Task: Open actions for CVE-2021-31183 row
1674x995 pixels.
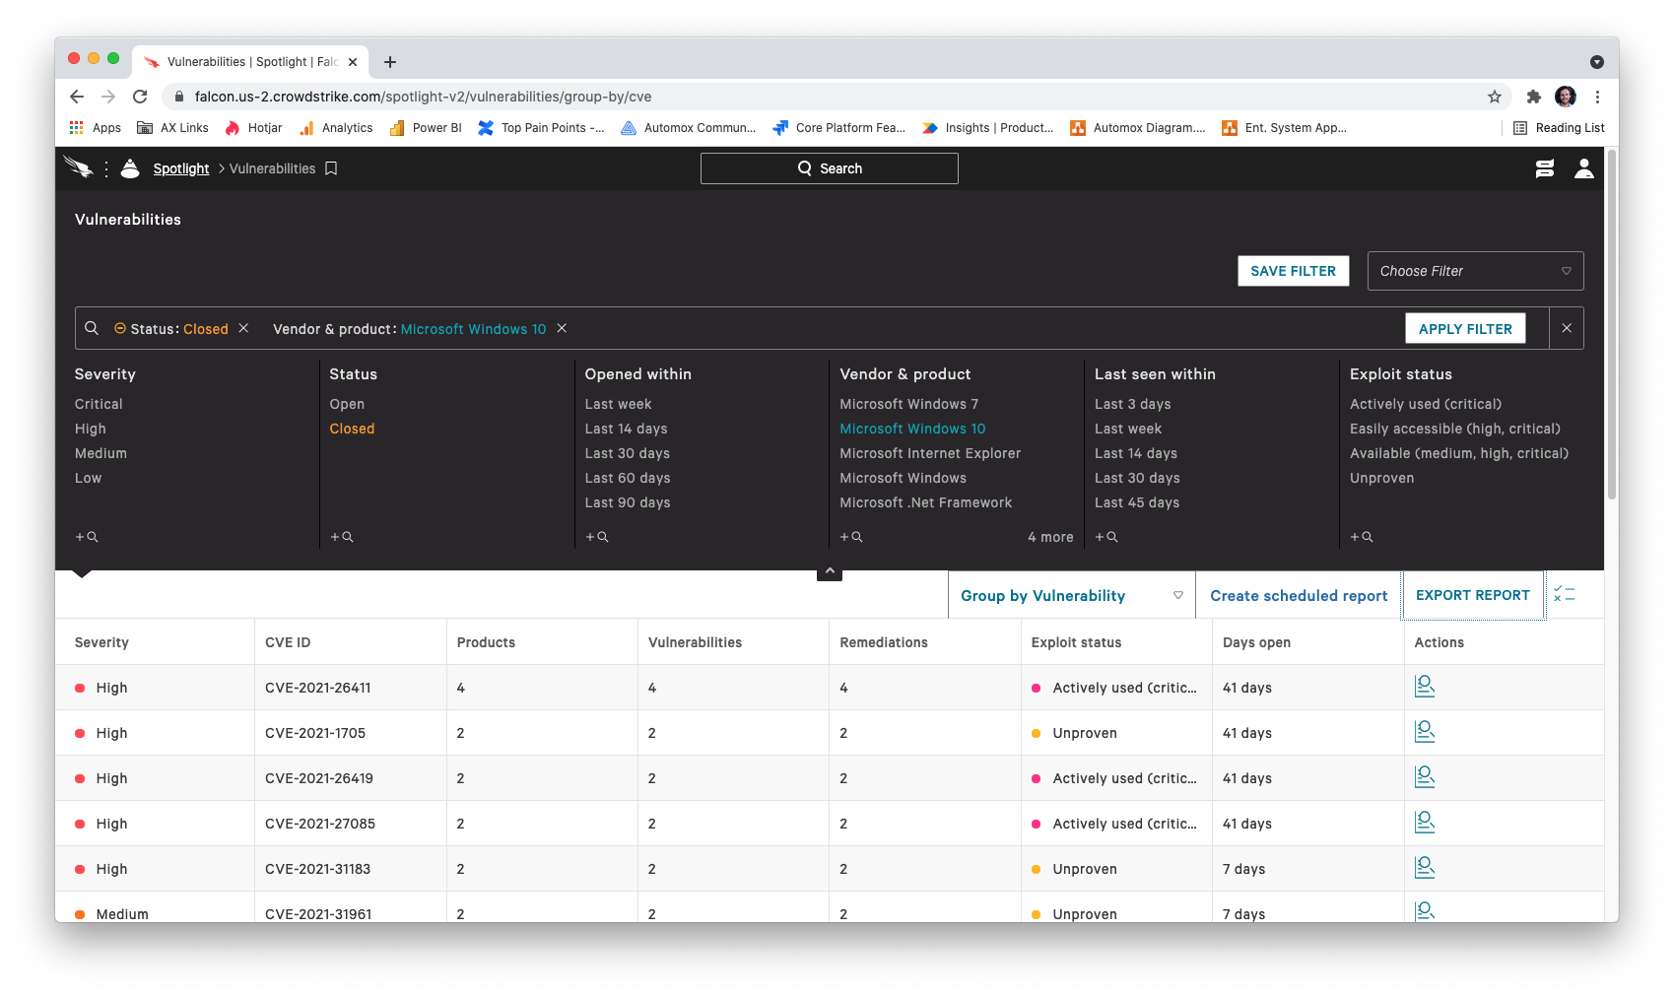Action: (1425, 868)
